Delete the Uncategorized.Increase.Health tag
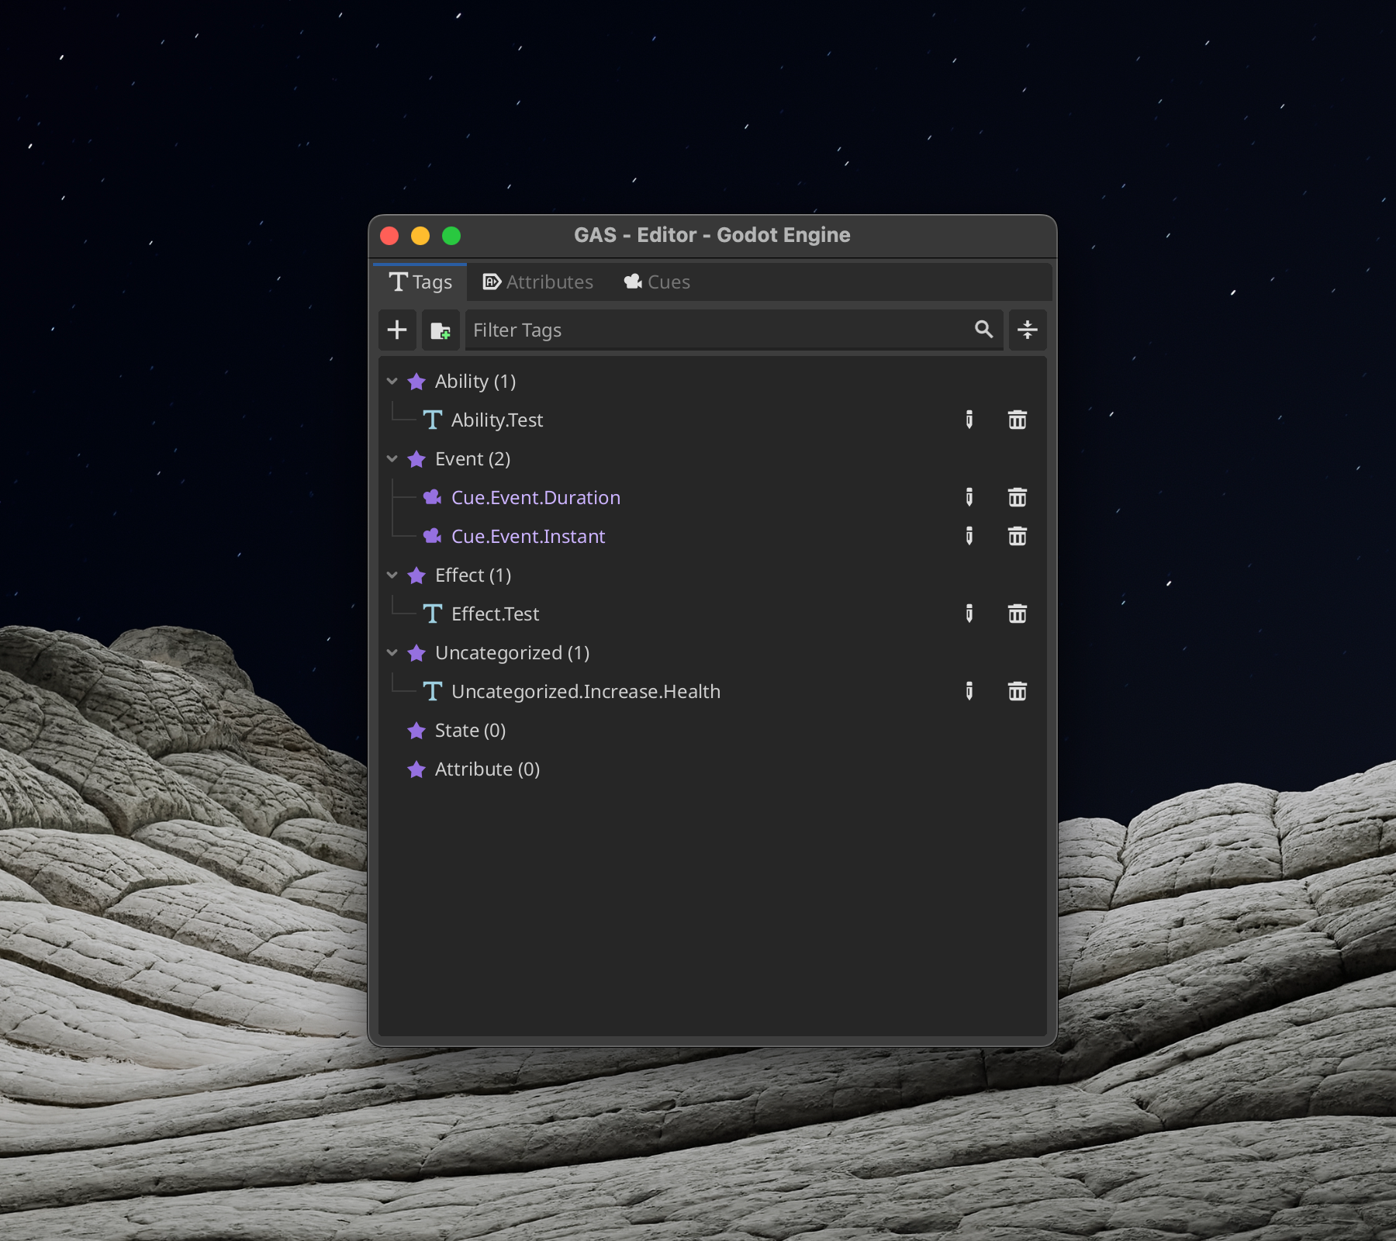The height and width of the screenshot is (1241, 1396). (1017, 691)
